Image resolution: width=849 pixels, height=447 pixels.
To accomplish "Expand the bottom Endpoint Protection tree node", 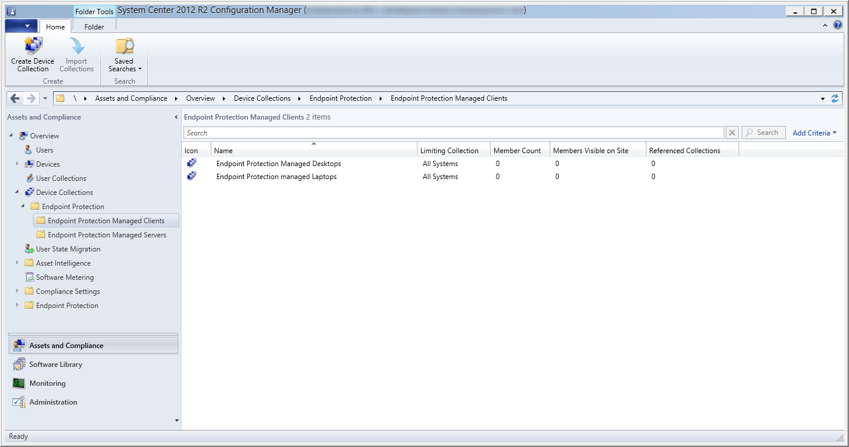I will (x=17, y=305).
